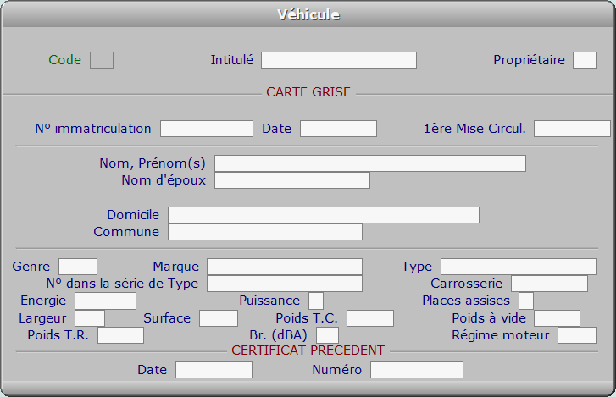Click the Type input field
Screen dimensions: 616x397
click(519, 267)
